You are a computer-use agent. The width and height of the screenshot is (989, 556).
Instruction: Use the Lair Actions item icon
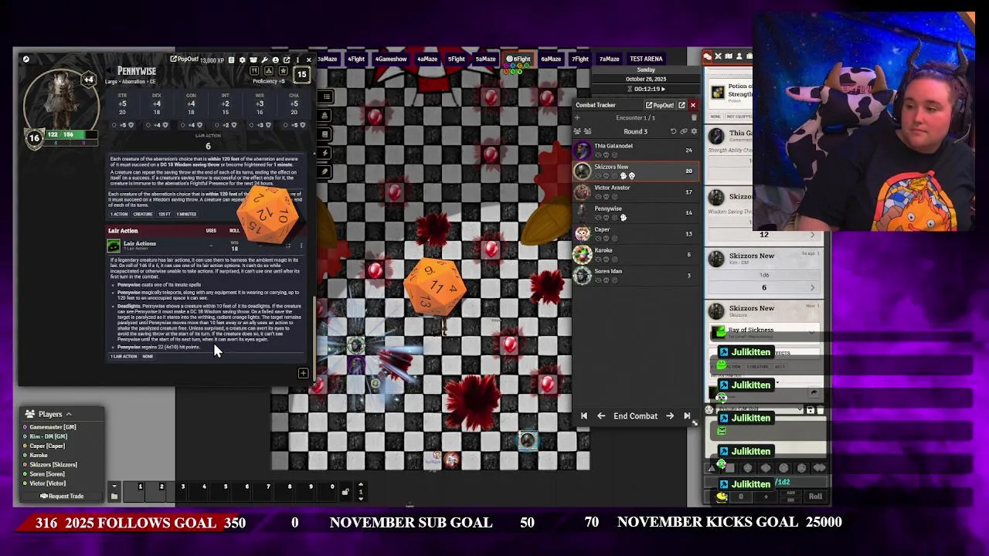[114, 246]
